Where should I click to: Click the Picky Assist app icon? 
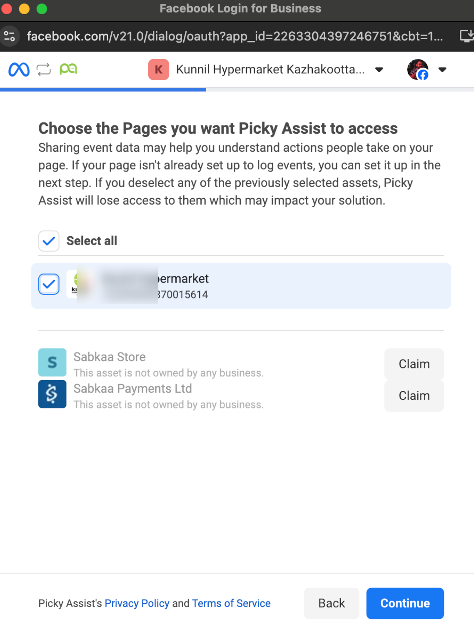pyautogui.click(x=68, y=69)
